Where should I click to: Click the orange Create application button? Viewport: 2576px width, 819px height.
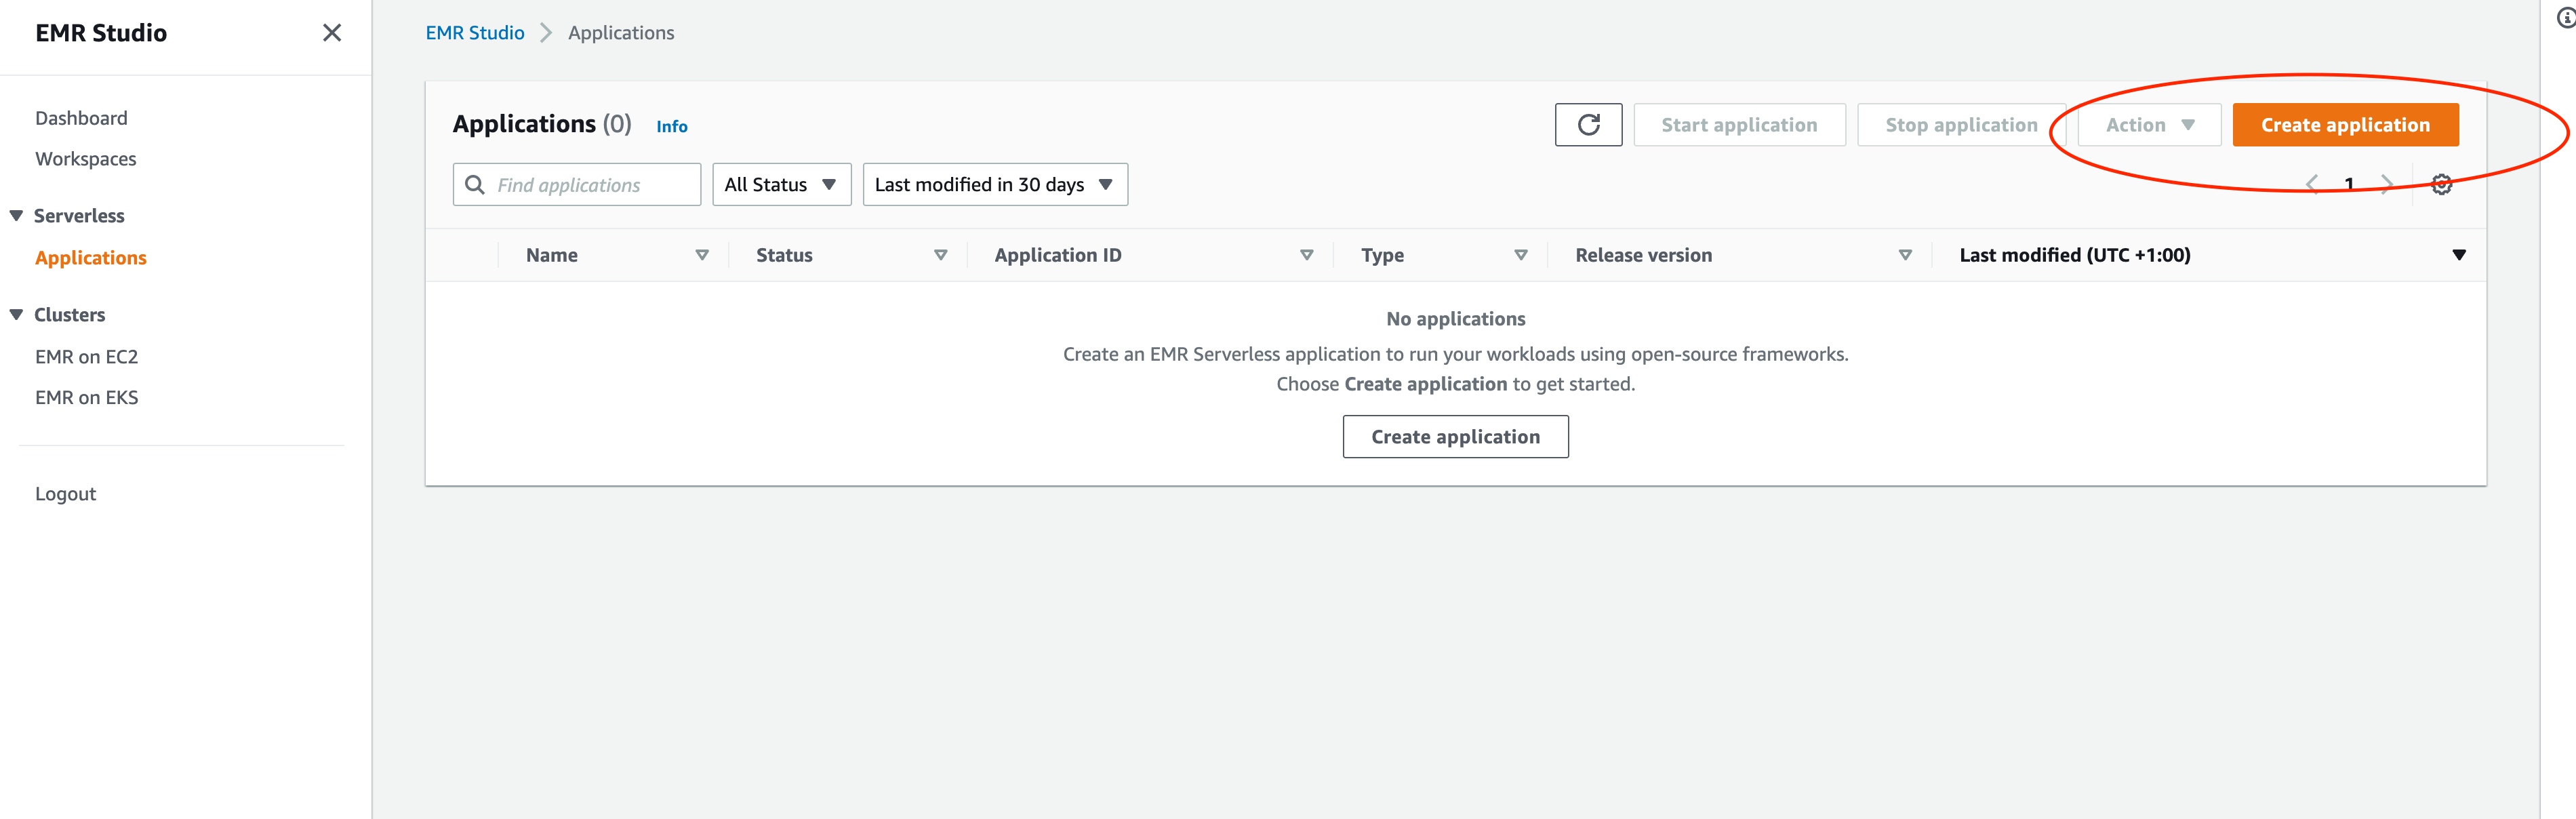click(x=2344, y=125)
